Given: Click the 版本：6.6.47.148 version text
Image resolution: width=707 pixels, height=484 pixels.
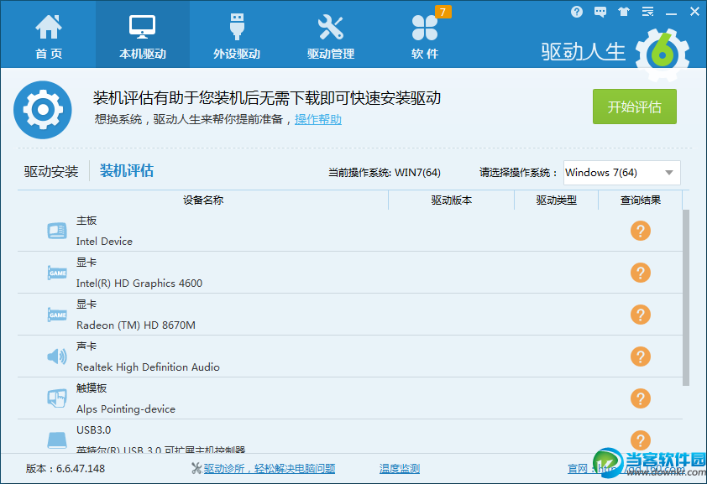Looking at the screenshot, I should click(x=65, y=469).
